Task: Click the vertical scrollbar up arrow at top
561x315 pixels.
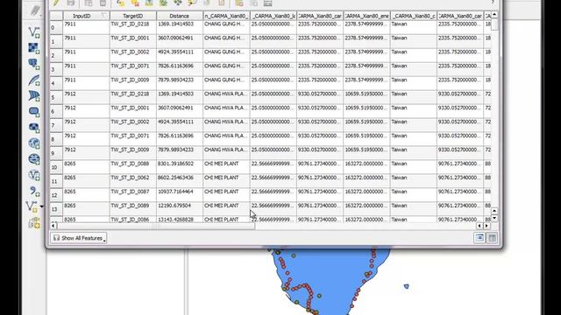Action: coord(494,15)
